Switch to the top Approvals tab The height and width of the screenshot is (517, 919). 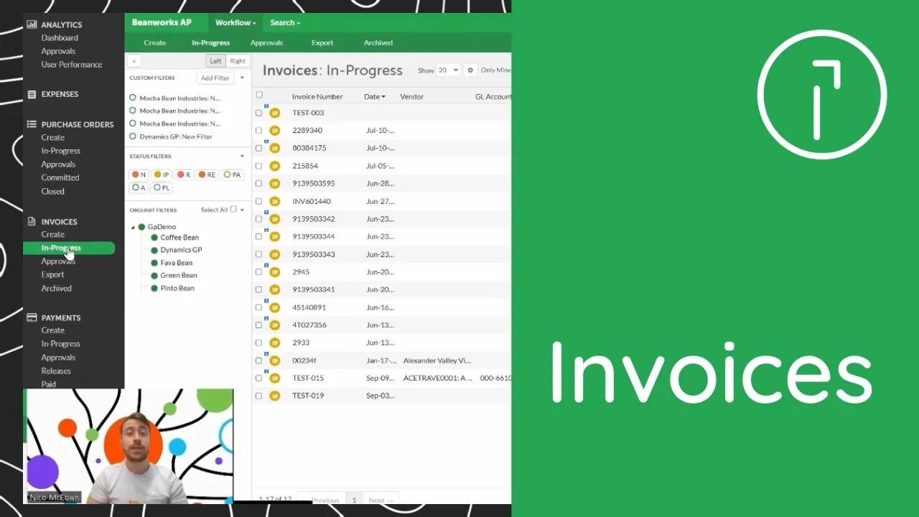(x=266, y=43)
